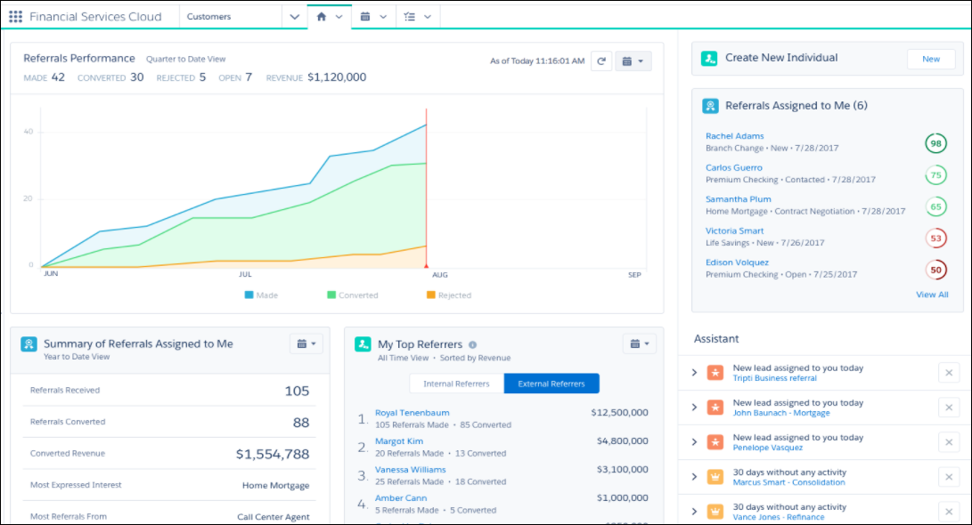
Task: Open Carlos Guerro referral
Action: pyautogui.click(x=734, y=168)
